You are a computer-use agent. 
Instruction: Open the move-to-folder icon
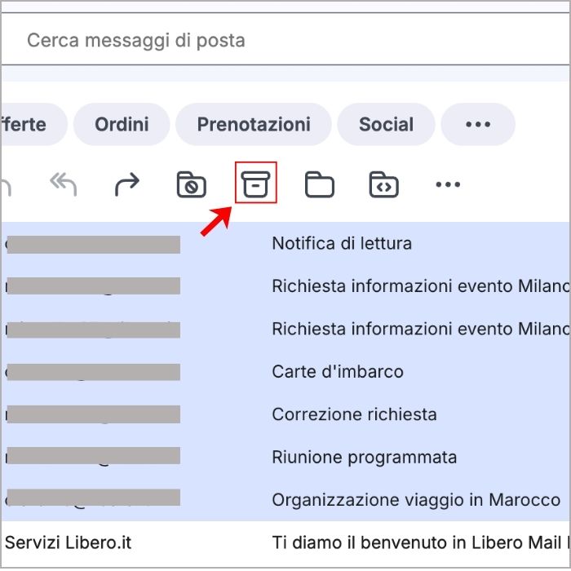tap(320, 184)
